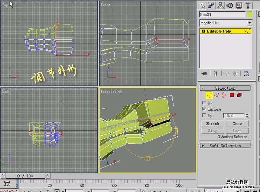Image resolution: width=260 pixels, height=192 pixels.
Task: Click the 45.0 angle input field
Action: (x=234, y=116)
